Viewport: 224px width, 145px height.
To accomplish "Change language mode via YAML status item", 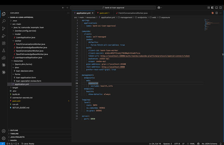I will coord(191,144).
